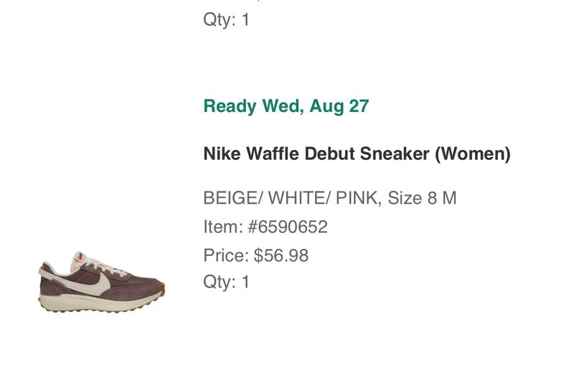
Task: Click the $56.98 price amount
Action: 281,255
